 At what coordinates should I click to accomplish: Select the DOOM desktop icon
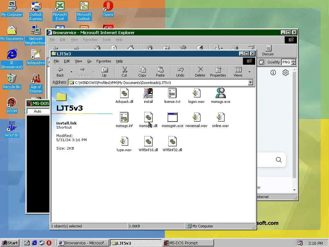[12, 105]
